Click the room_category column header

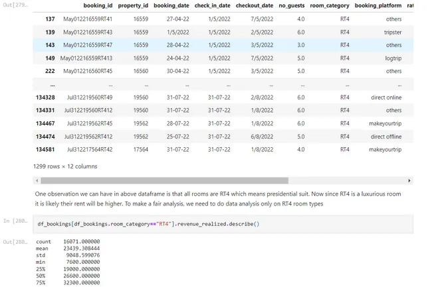click(x=330, y=5)
